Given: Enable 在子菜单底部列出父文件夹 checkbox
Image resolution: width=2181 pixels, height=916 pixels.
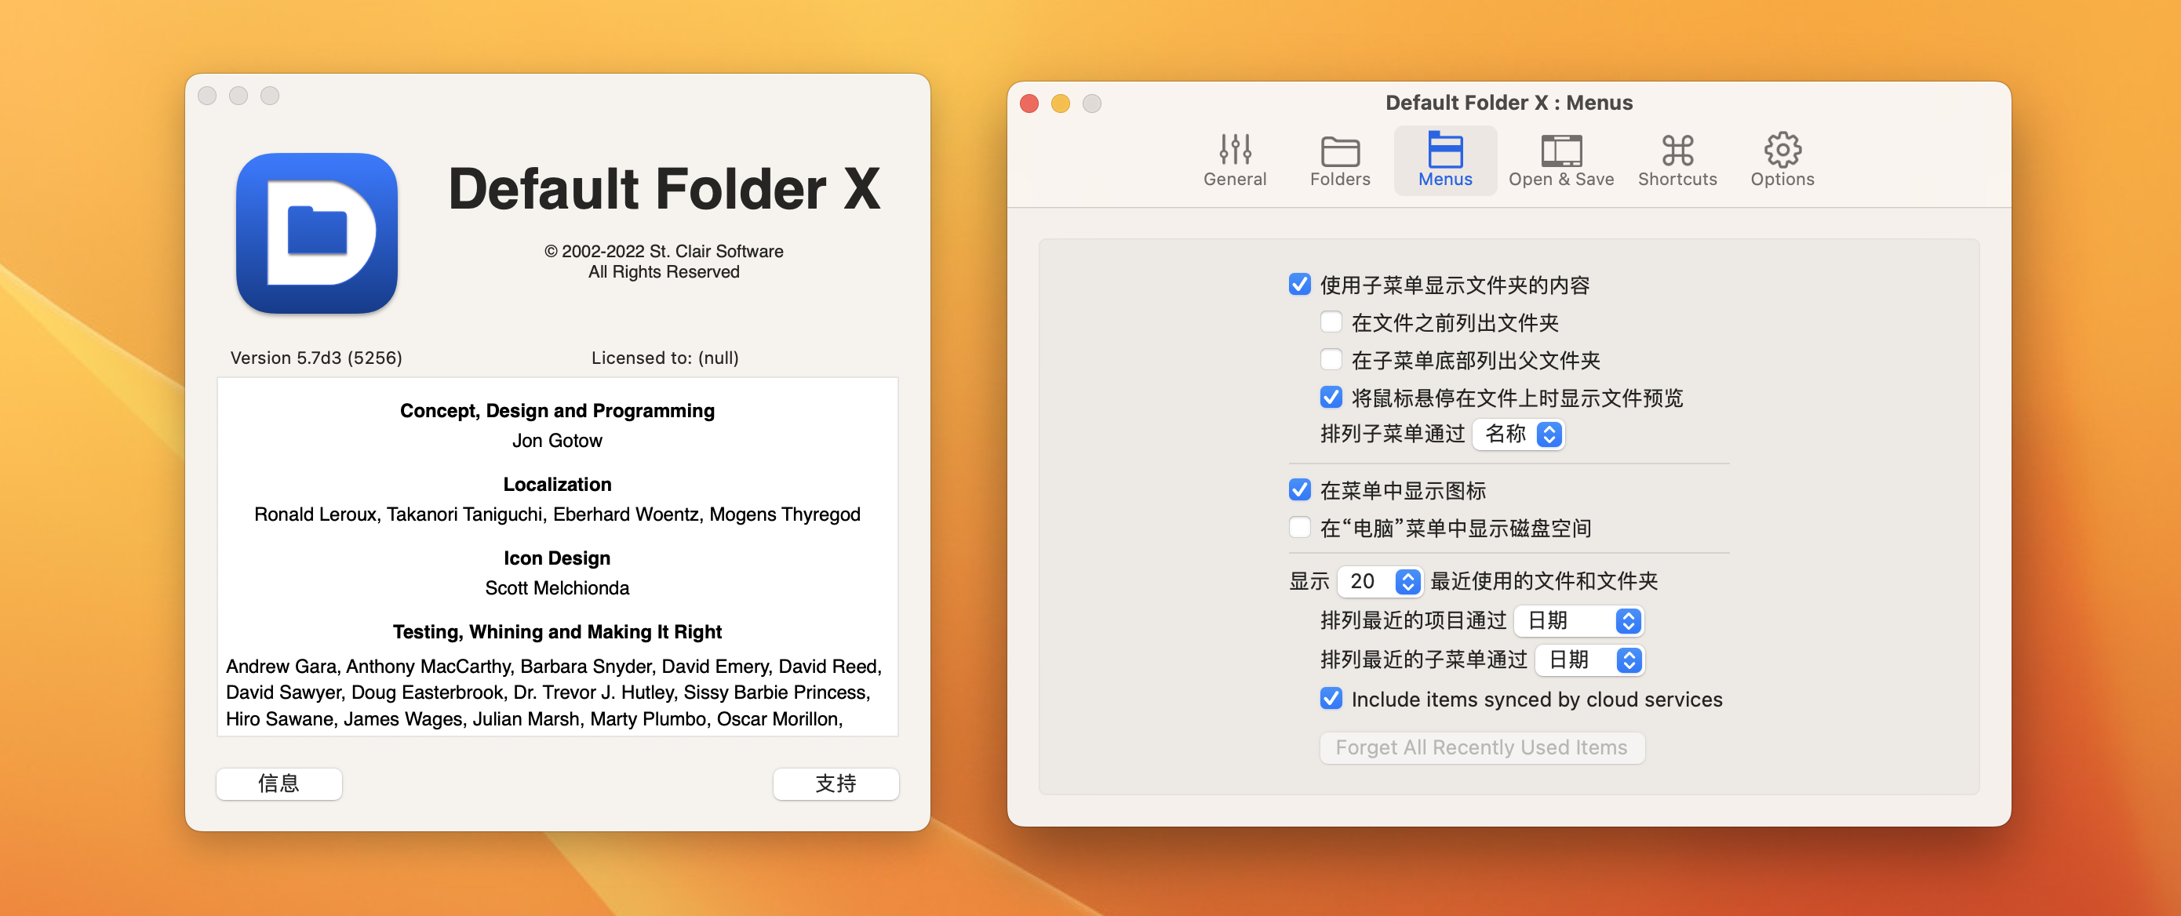Looking at the screenshot, I should 1330,360.
